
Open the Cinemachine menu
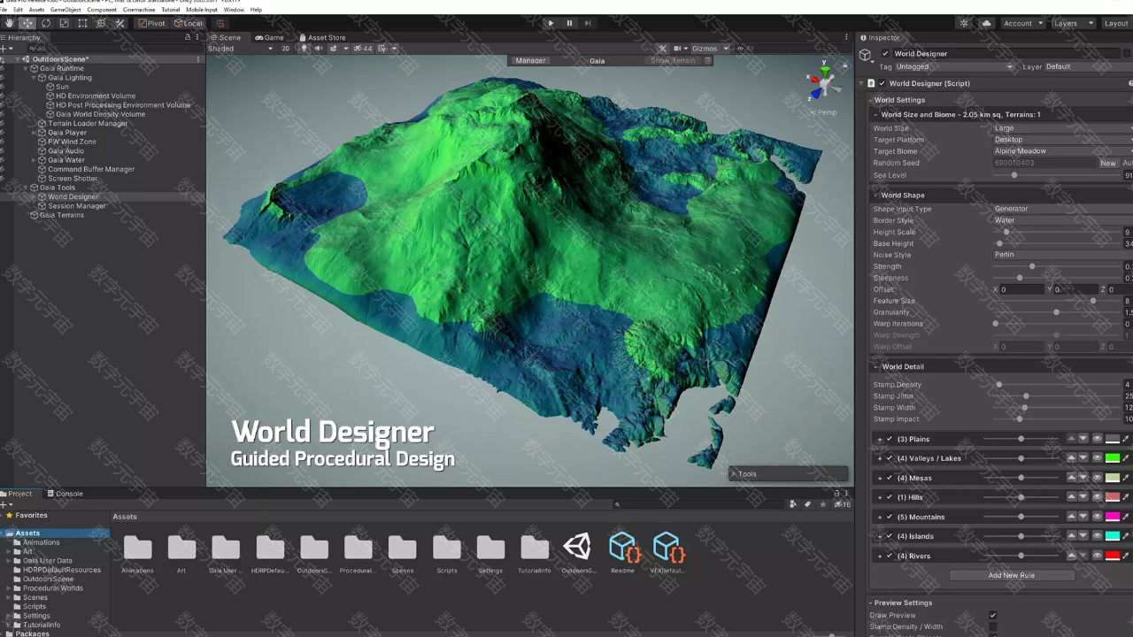[139, 10]
